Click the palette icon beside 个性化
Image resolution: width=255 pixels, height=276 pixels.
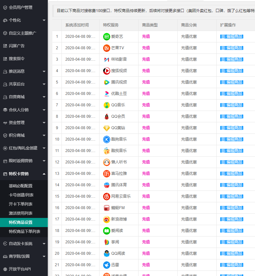point(5,21)
